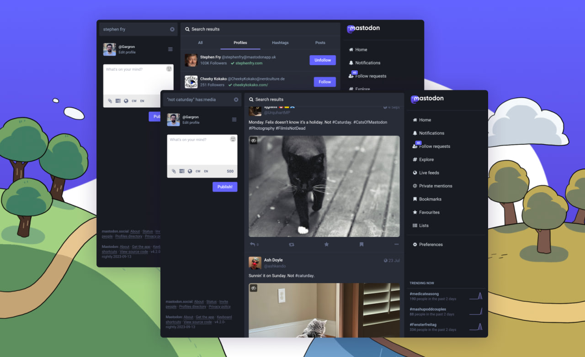Select the Posts tab in search results
The image size is (585, 357).
click(x=320, y=42)
